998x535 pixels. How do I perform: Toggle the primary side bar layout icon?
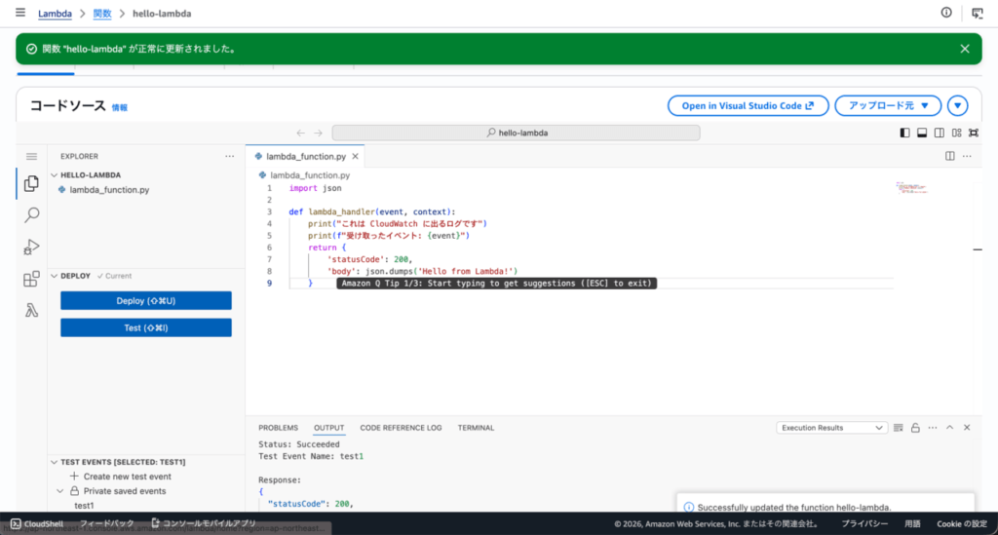point(904,133)
